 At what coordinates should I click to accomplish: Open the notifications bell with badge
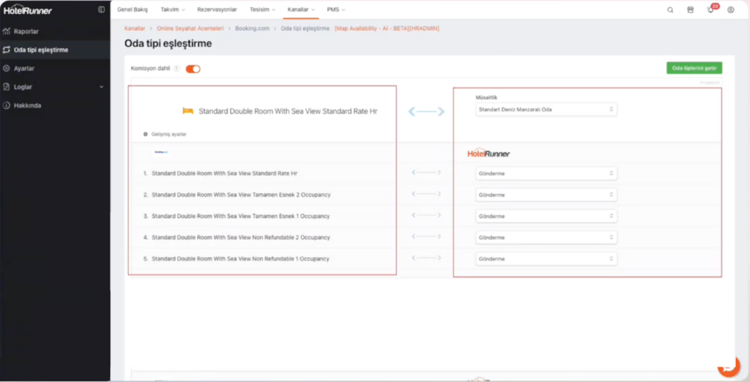[710, 10]
